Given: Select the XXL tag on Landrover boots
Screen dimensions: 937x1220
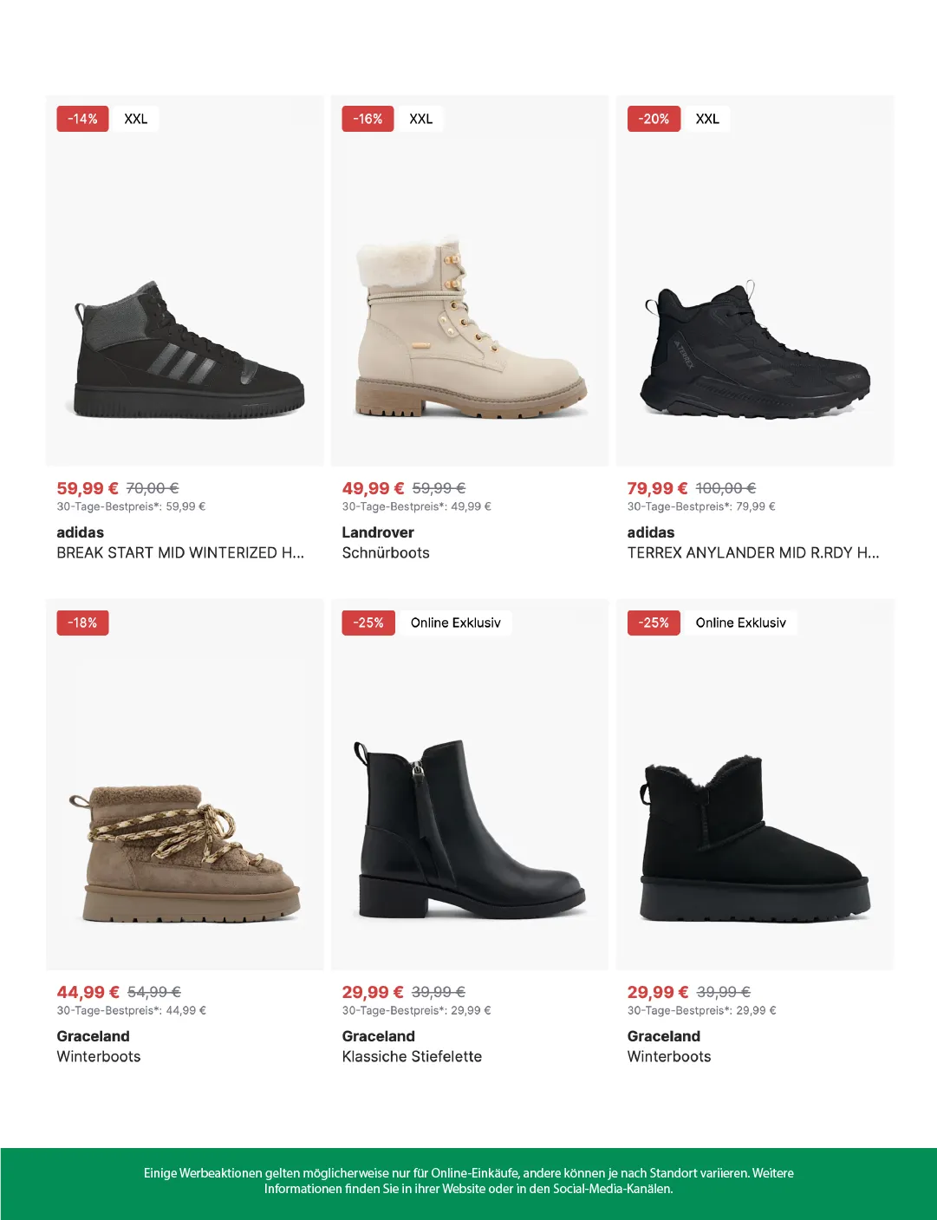Looking at the screenshot, I should coord(420,119).
